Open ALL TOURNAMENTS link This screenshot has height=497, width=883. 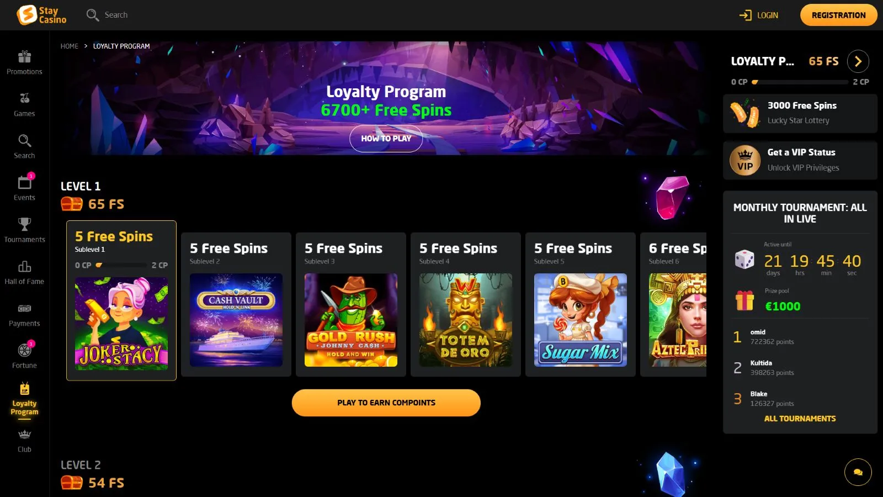click(800, 419)
